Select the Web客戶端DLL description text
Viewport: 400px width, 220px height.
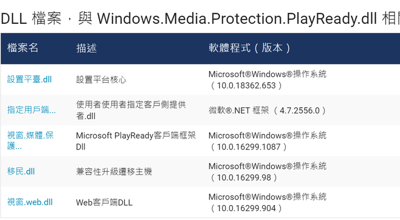tap(104, 203)
